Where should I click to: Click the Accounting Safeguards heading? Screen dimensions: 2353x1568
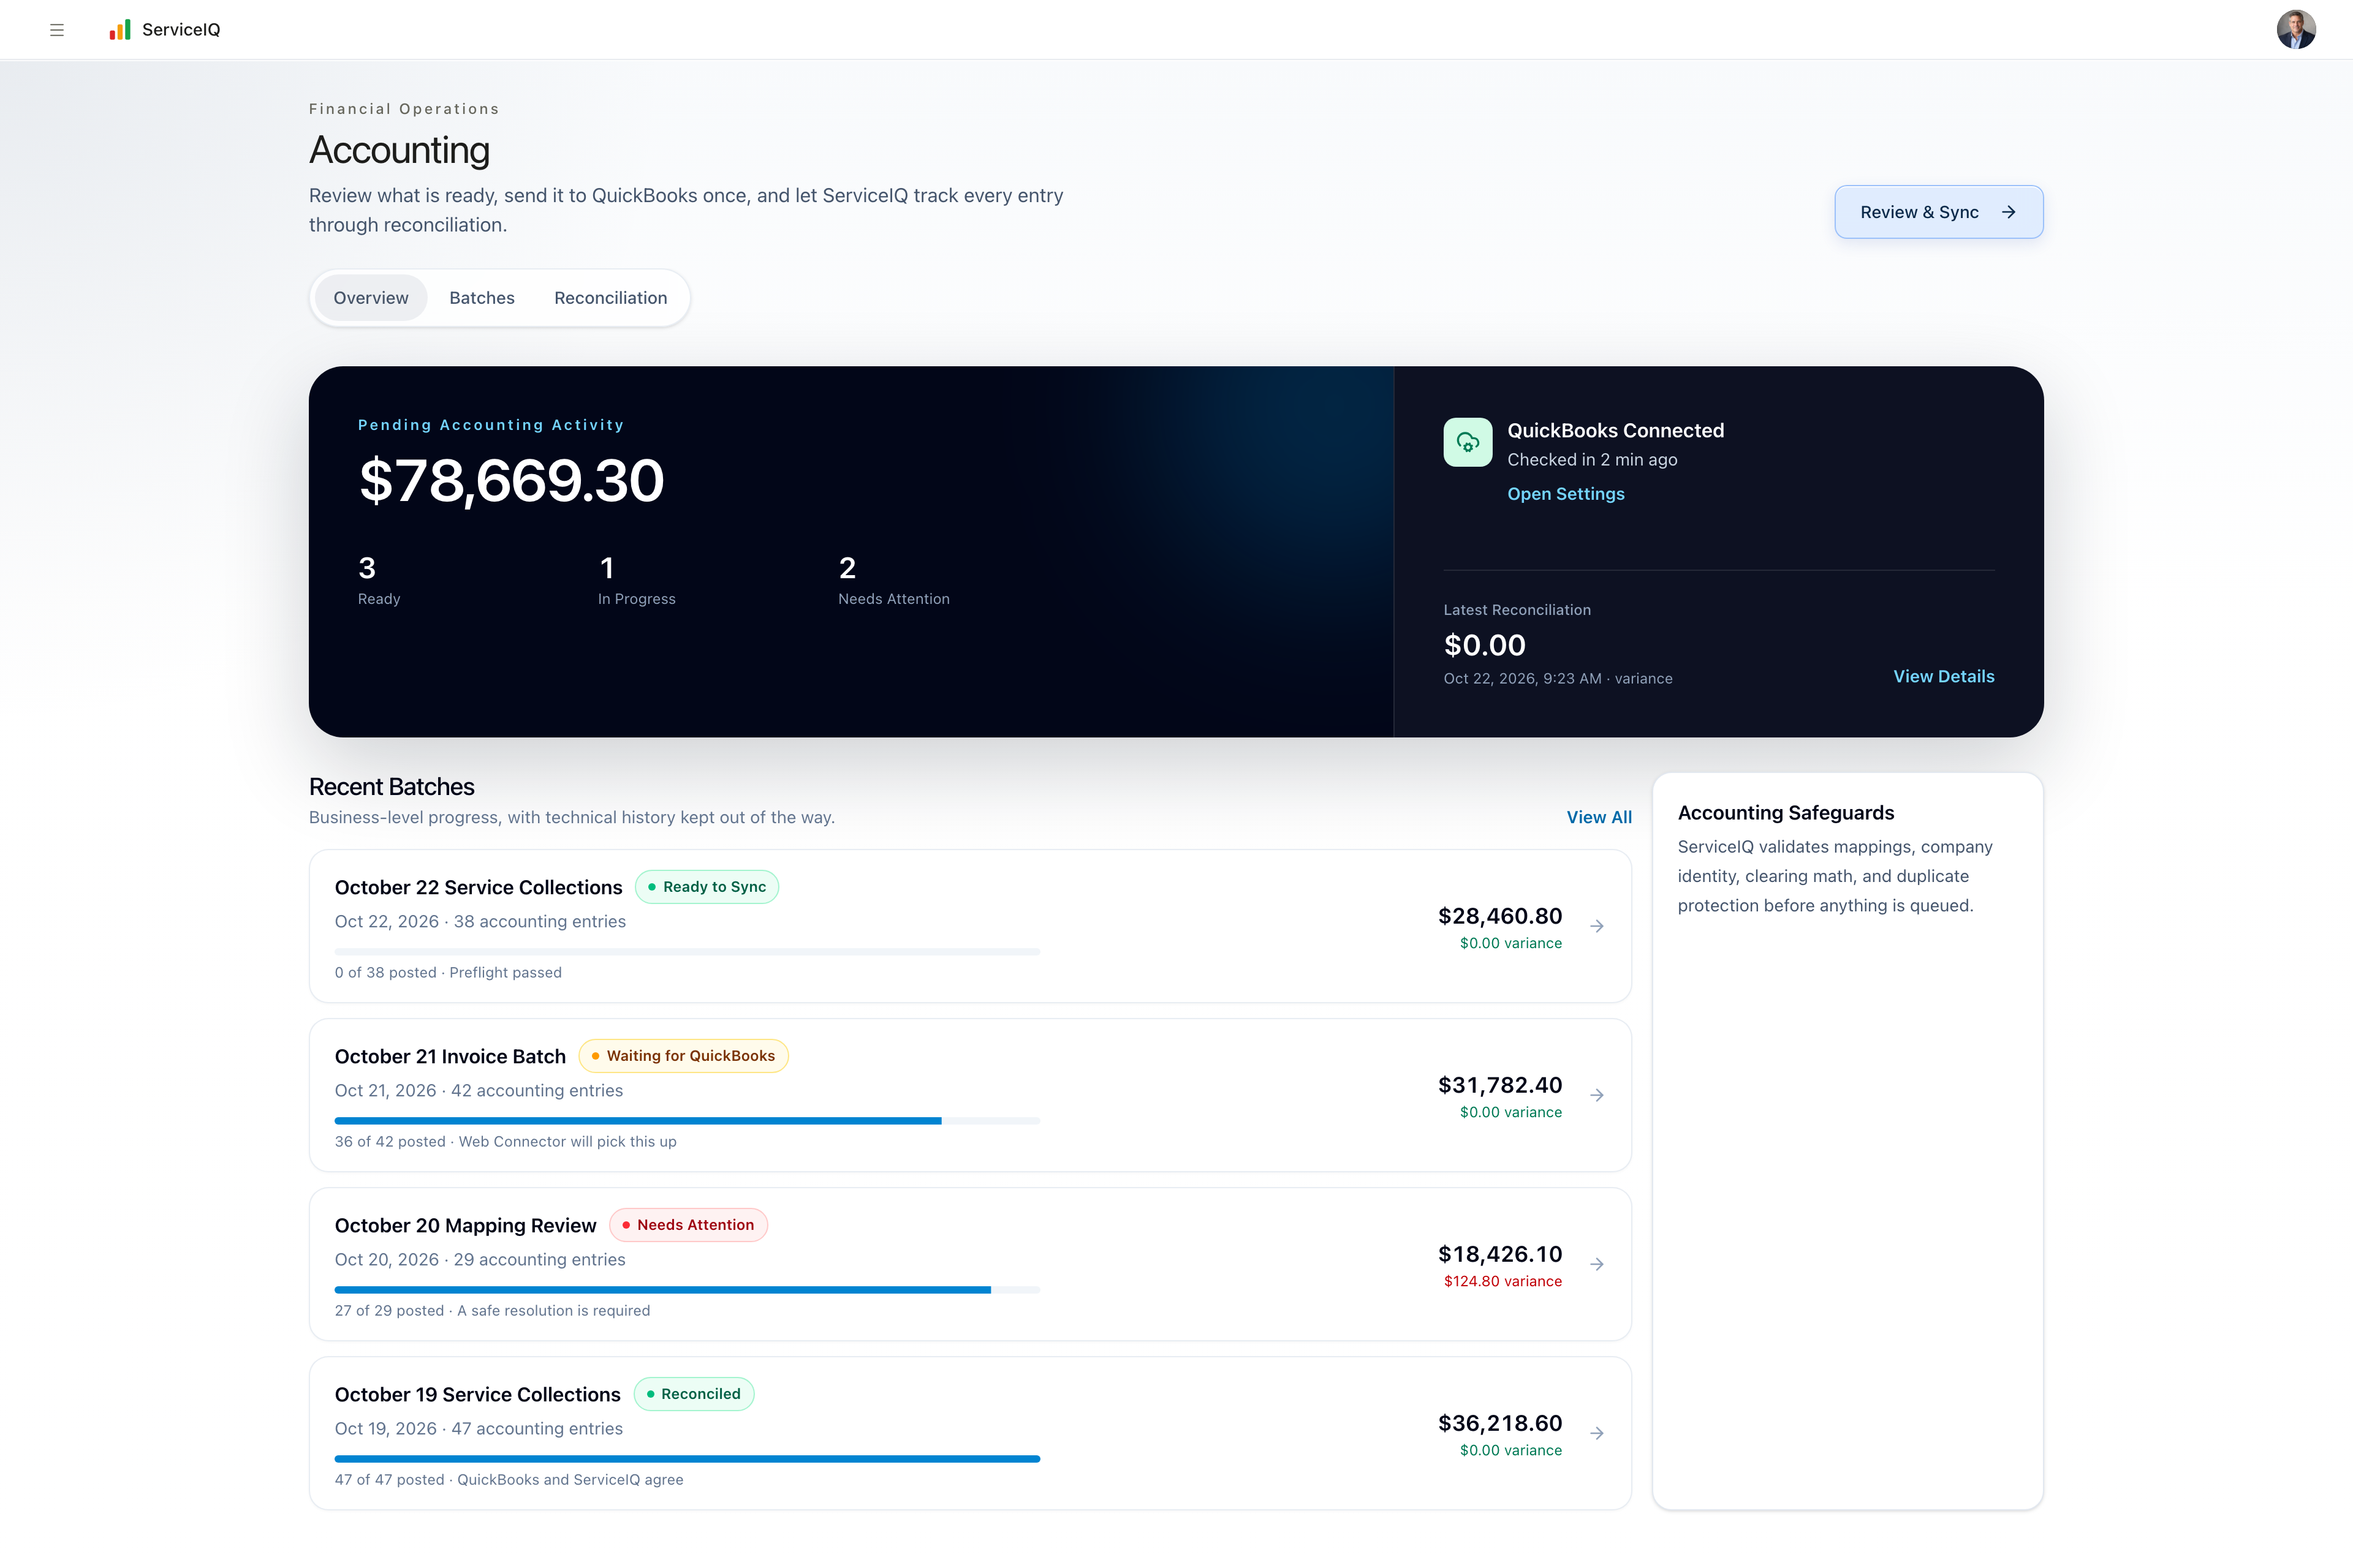point(1786,813)
